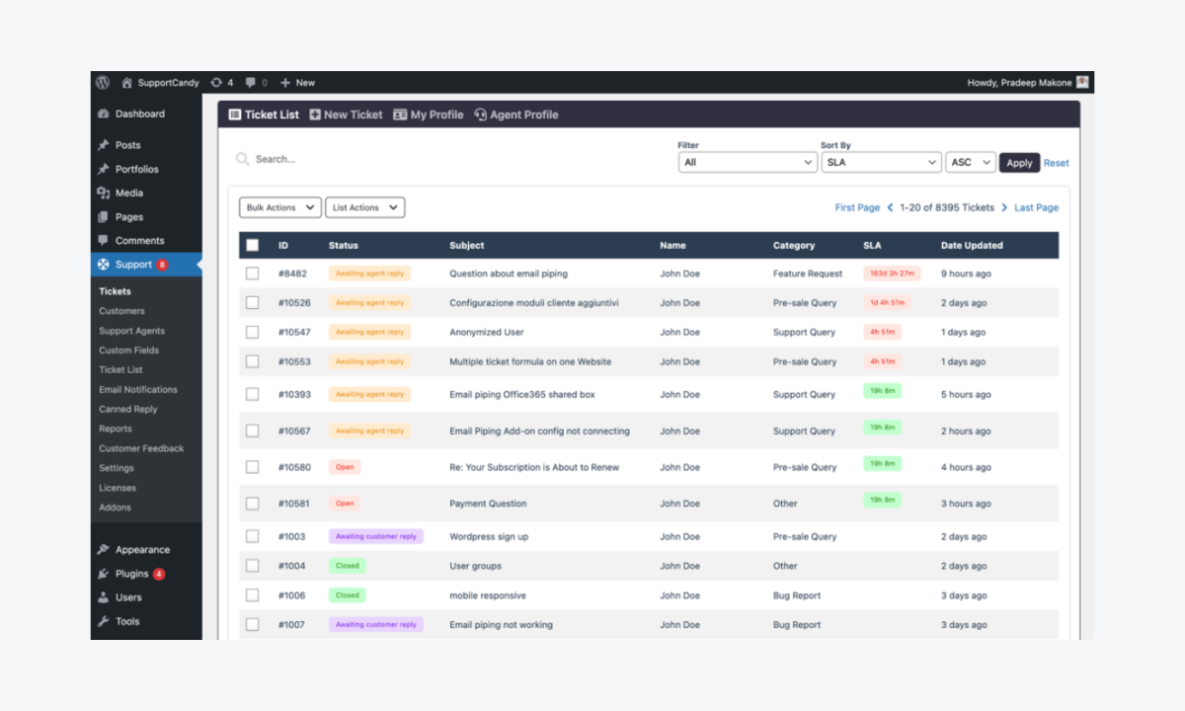Expand the List Actions dropdown

pyautogui.click(x=364, y=207)
